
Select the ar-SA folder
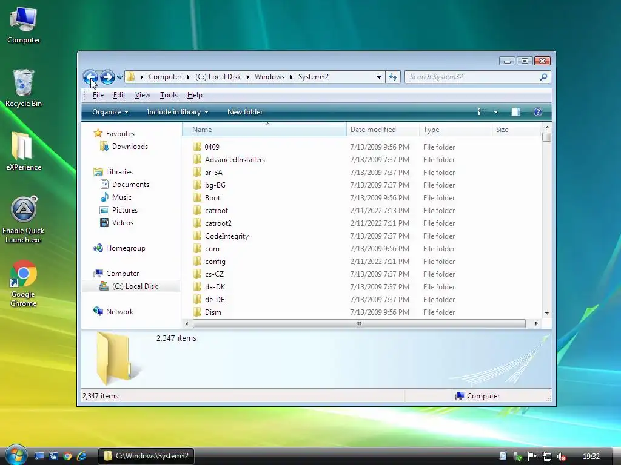tap(213, 173)
